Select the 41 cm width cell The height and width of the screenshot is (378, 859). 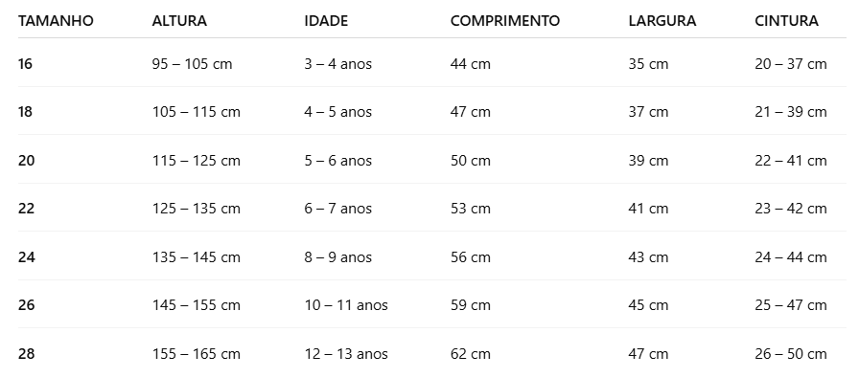point(648,209)
